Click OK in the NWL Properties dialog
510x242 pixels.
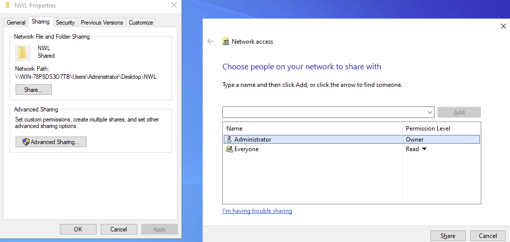[x=78, y=229]
